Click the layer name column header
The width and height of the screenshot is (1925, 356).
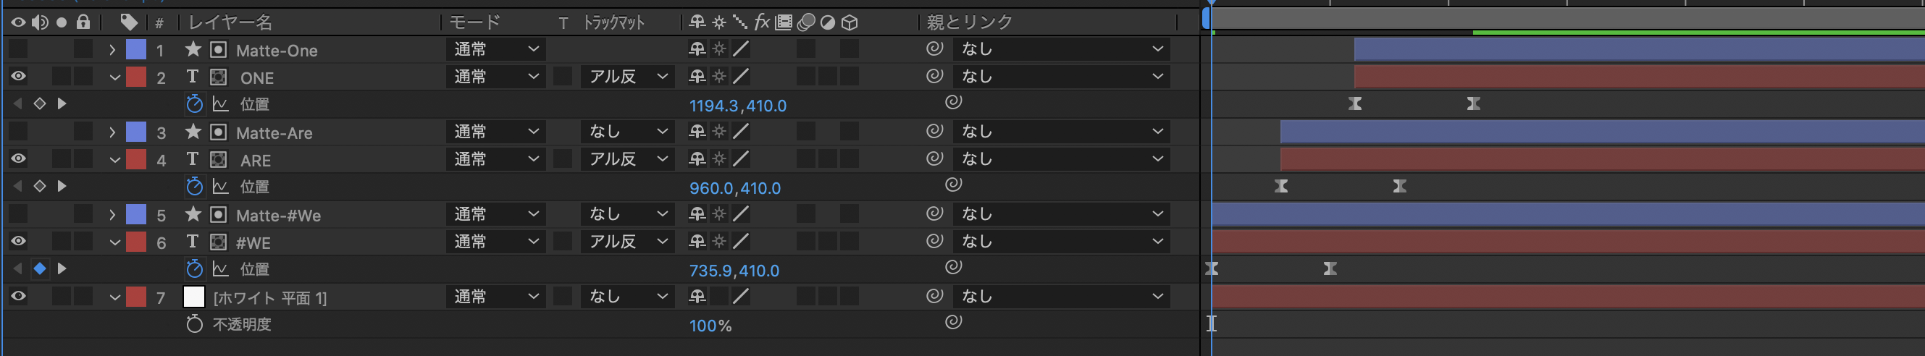point(230,22)
